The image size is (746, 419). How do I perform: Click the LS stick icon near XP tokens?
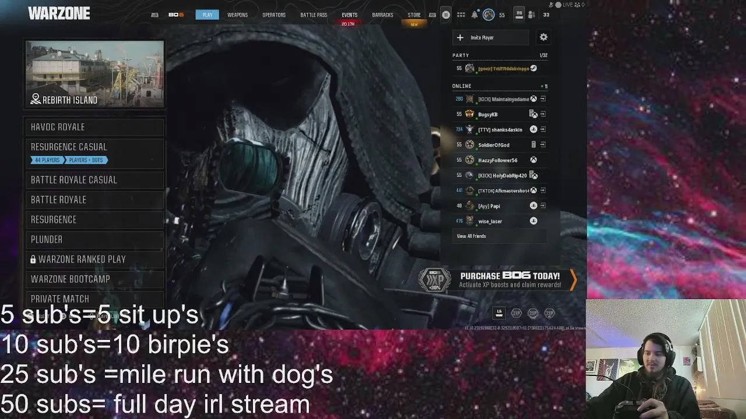tap(499, 313)
